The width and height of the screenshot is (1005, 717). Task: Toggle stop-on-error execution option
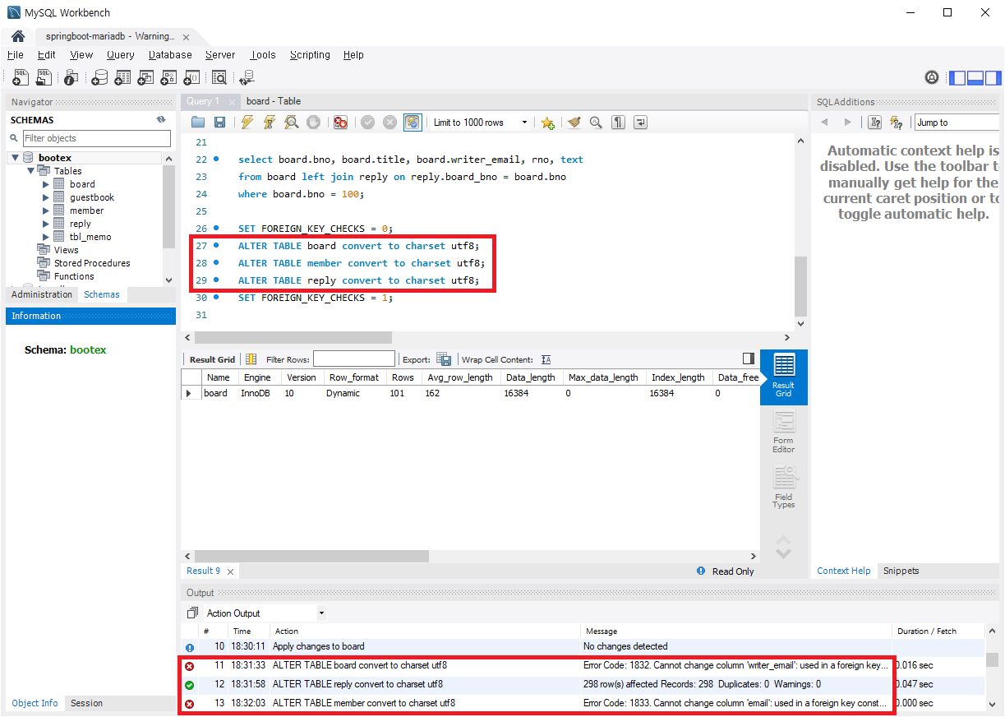pos(340,123)
